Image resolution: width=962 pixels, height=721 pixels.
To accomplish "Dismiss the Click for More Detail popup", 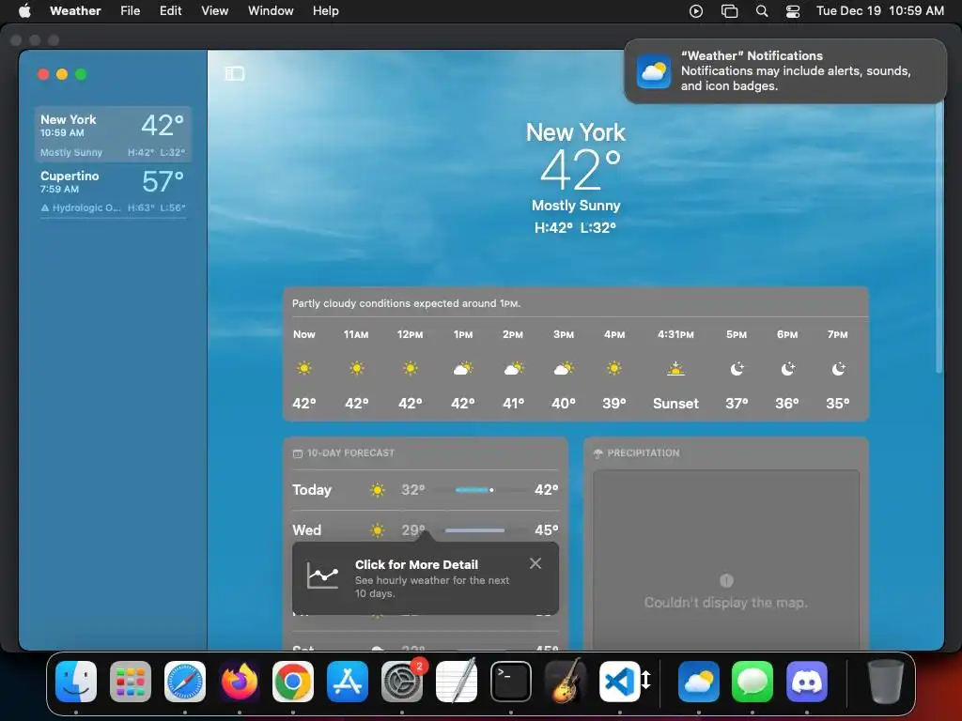I will click(x=535, y=563).
